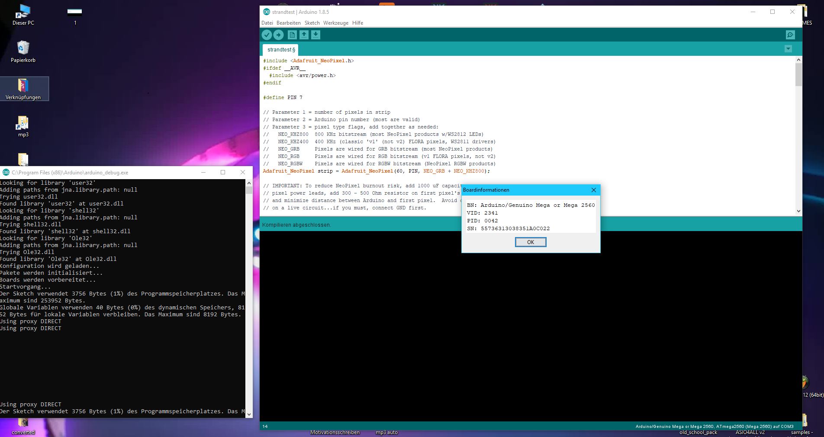Open the Serial Monitor magnifier icon
Viewport: 824px width, 437px height.
pyautogui.click(x=790, y=35)
